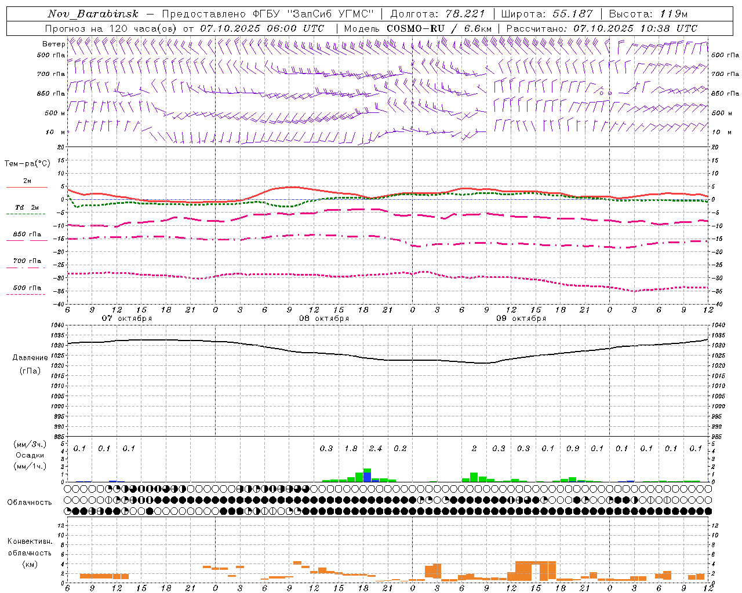Image resolution: width=742 pixels, height=593 pixels.
Task: Click the Давление pressure panel label
Action: (x=30, y=358)
